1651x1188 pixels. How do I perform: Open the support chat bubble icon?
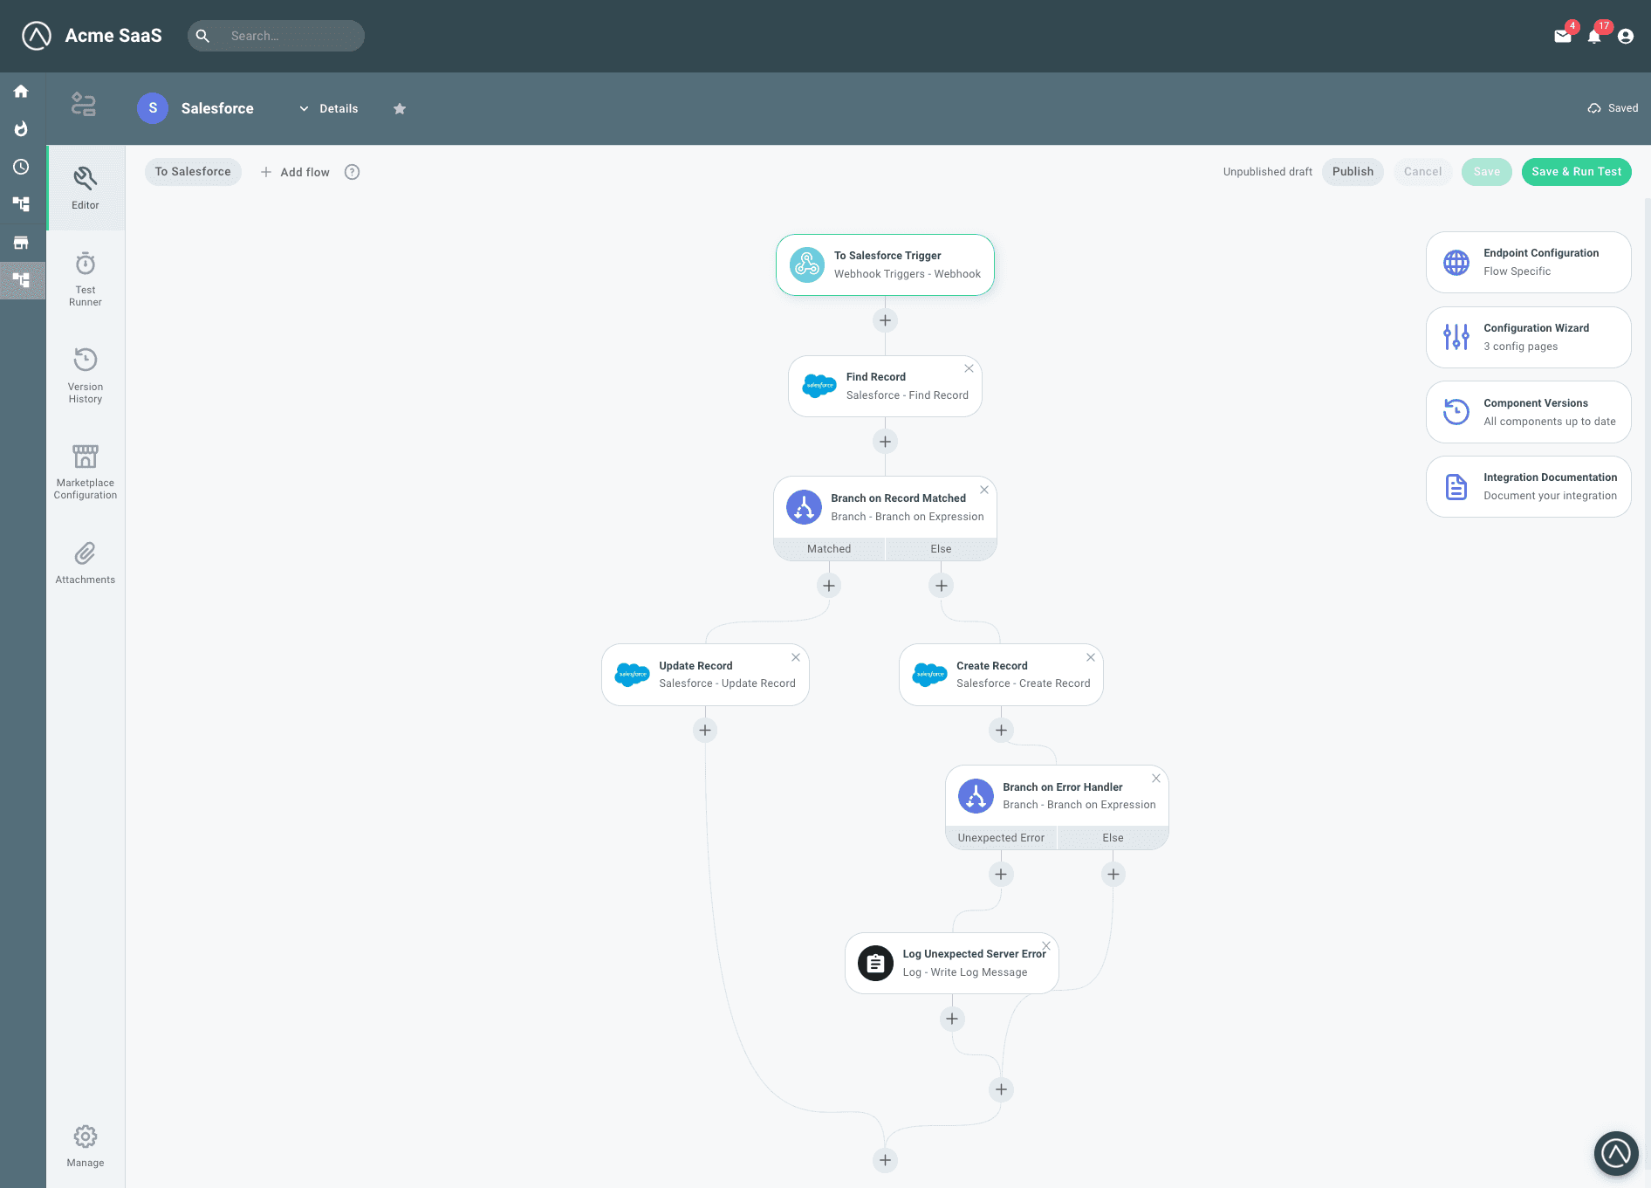[1616, 1153]
